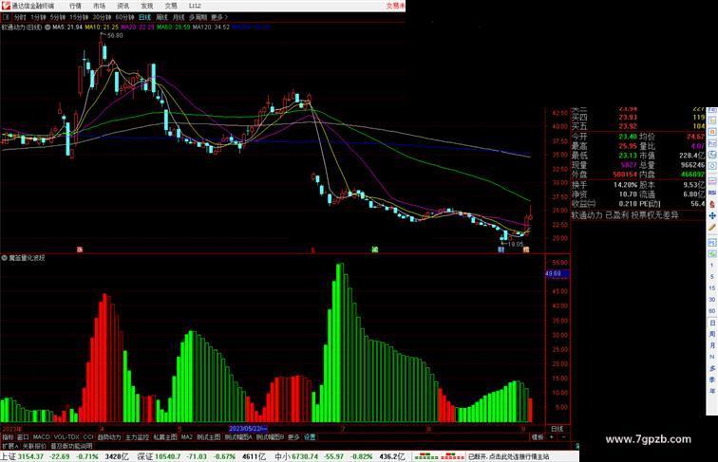
Task: Click the highlighted 2023/05/22 date marker
Action: click(248, 429)
